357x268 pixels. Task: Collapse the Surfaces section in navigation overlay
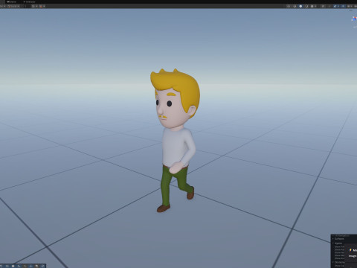(332, 239)
